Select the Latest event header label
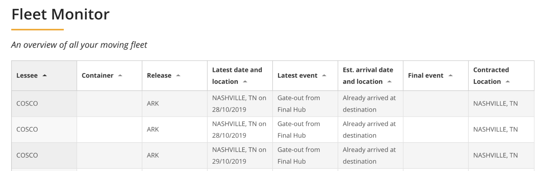 coord(297,76)
